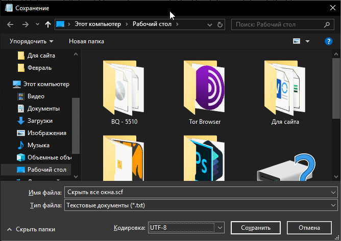
Task: Select the folder with Photoshop icon
Action: [204, 158]
